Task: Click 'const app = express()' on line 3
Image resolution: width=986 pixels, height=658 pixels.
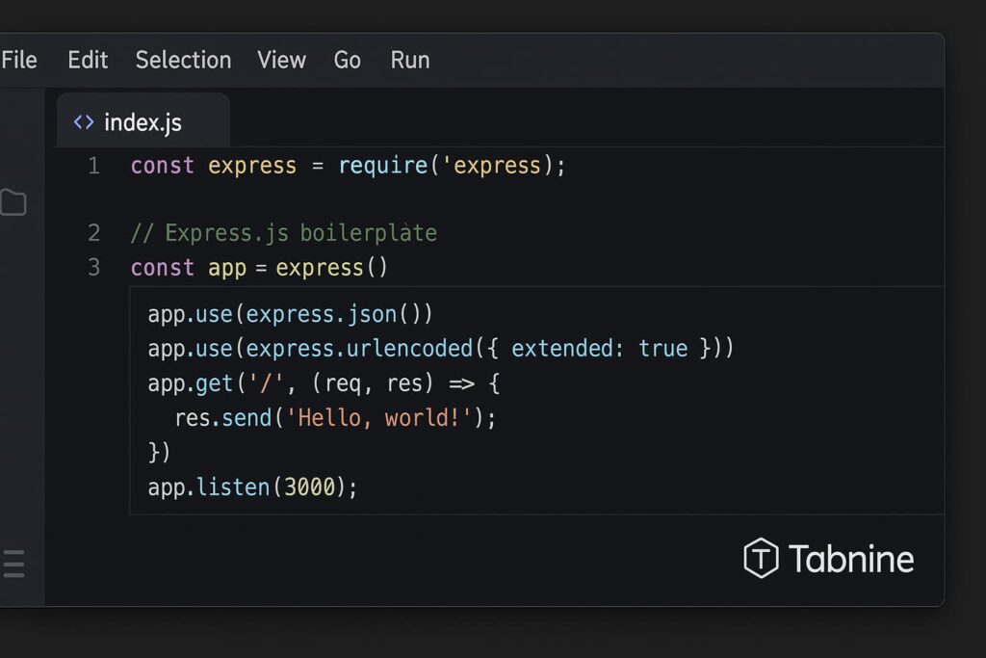Action: point(259,268)
